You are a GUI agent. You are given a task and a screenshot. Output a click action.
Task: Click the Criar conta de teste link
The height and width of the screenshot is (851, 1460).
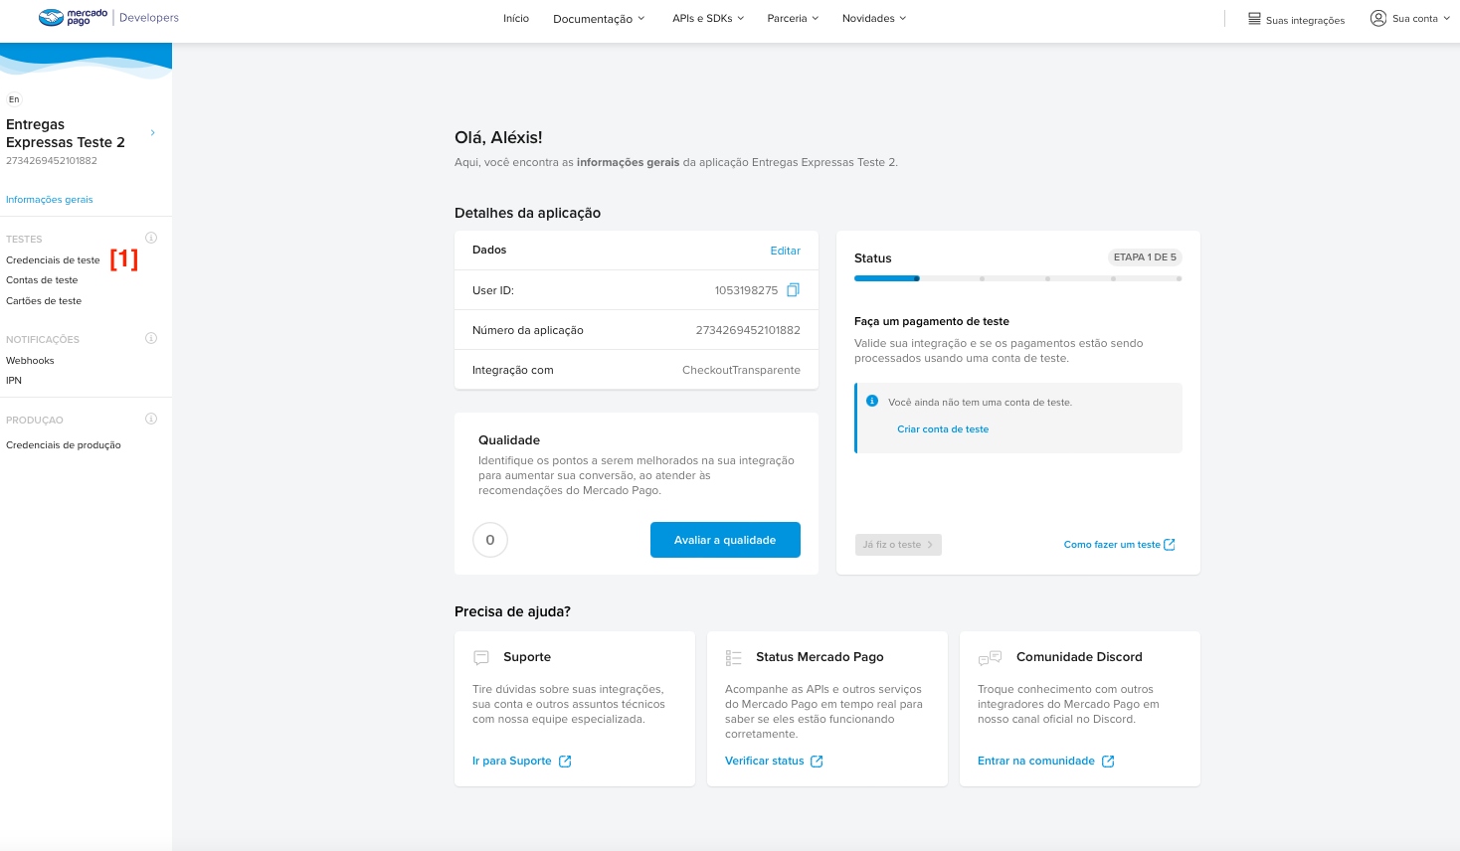(x=943, y=429)
